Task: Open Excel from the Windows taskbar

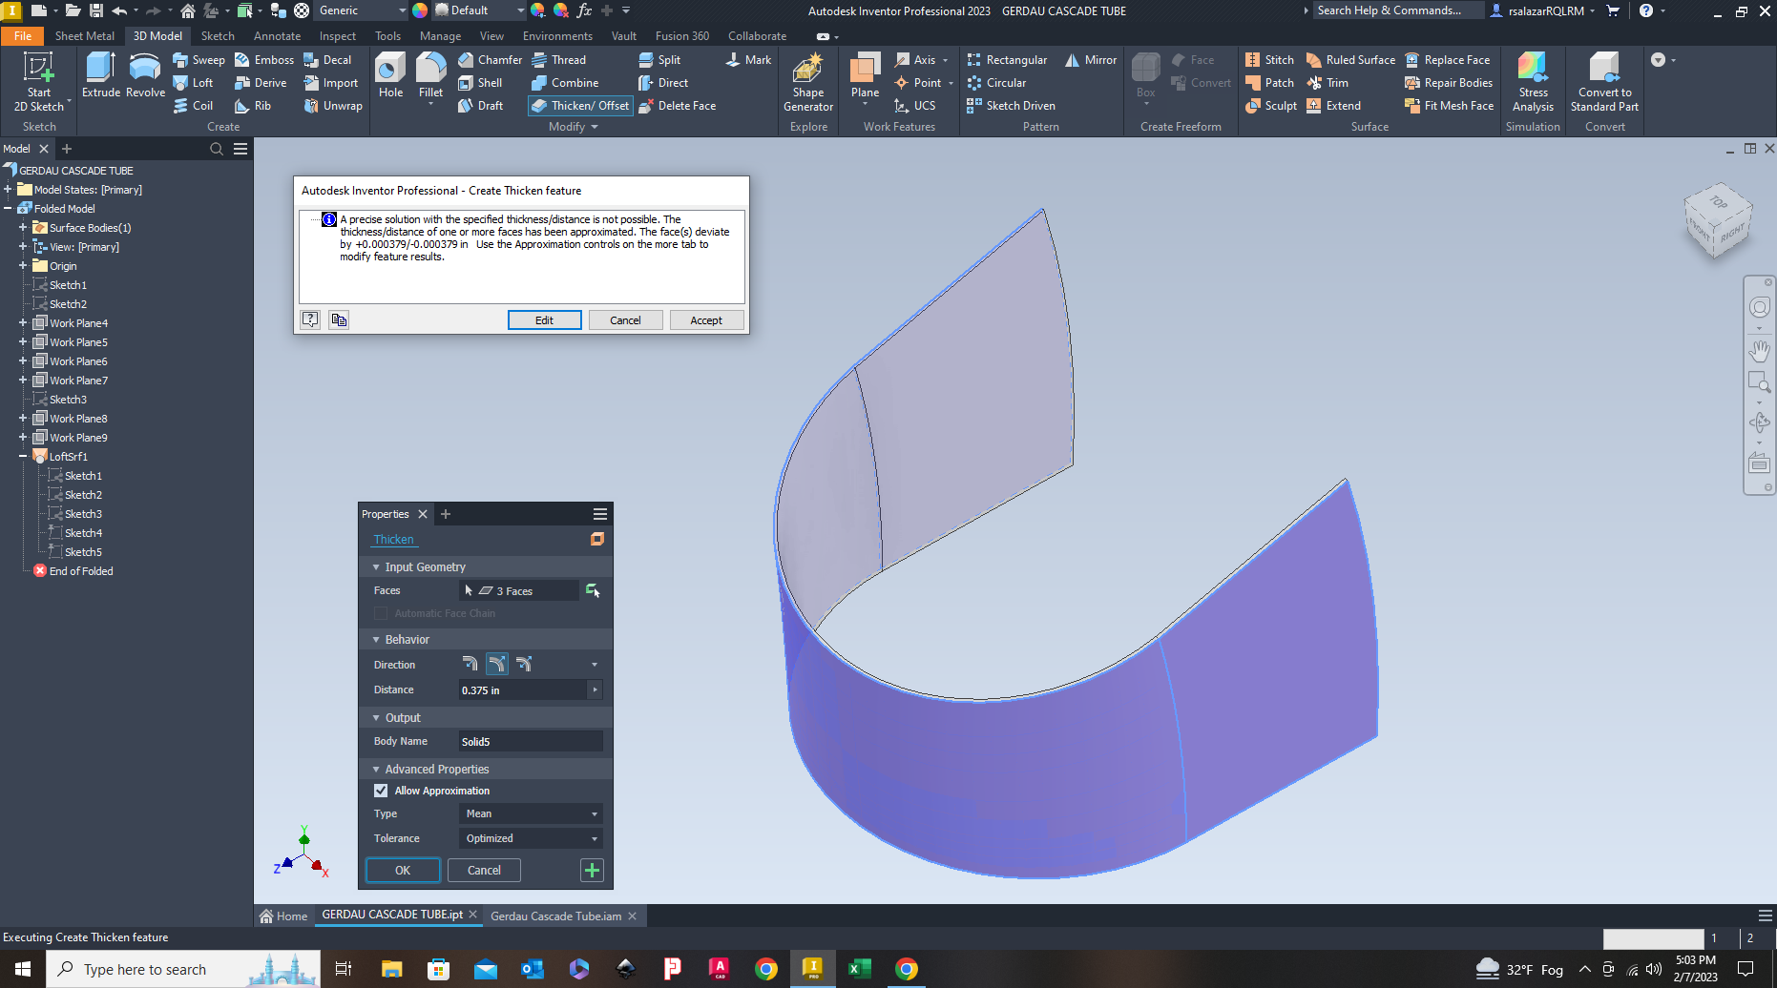Action: click(x=859, y=969)
